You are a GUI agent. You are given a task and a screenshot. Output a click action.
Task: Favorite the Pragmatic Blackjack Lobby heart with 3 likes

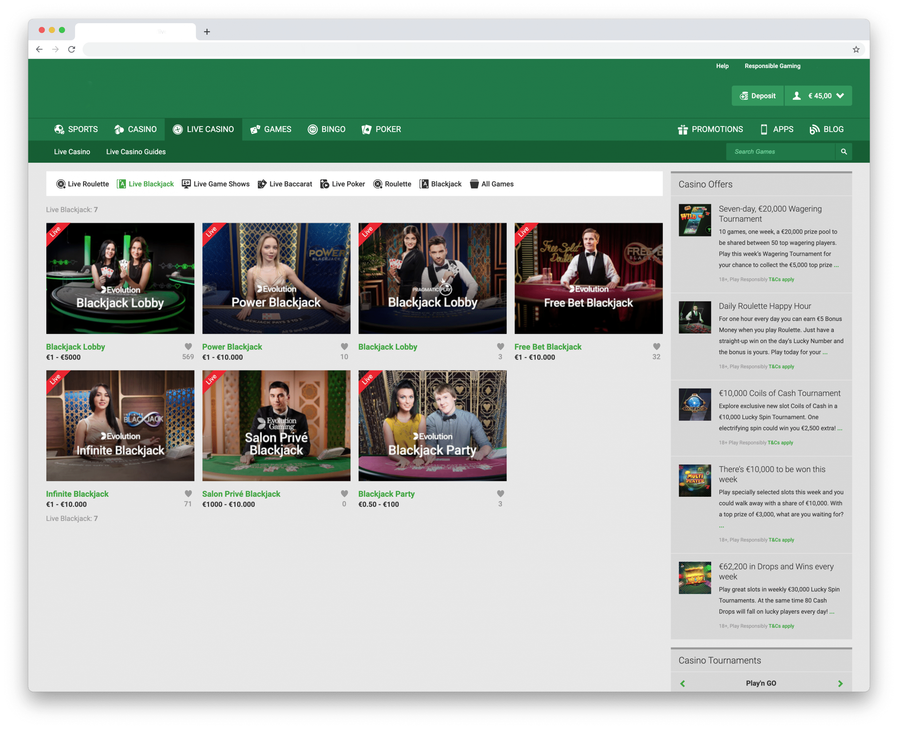(501, 347)
